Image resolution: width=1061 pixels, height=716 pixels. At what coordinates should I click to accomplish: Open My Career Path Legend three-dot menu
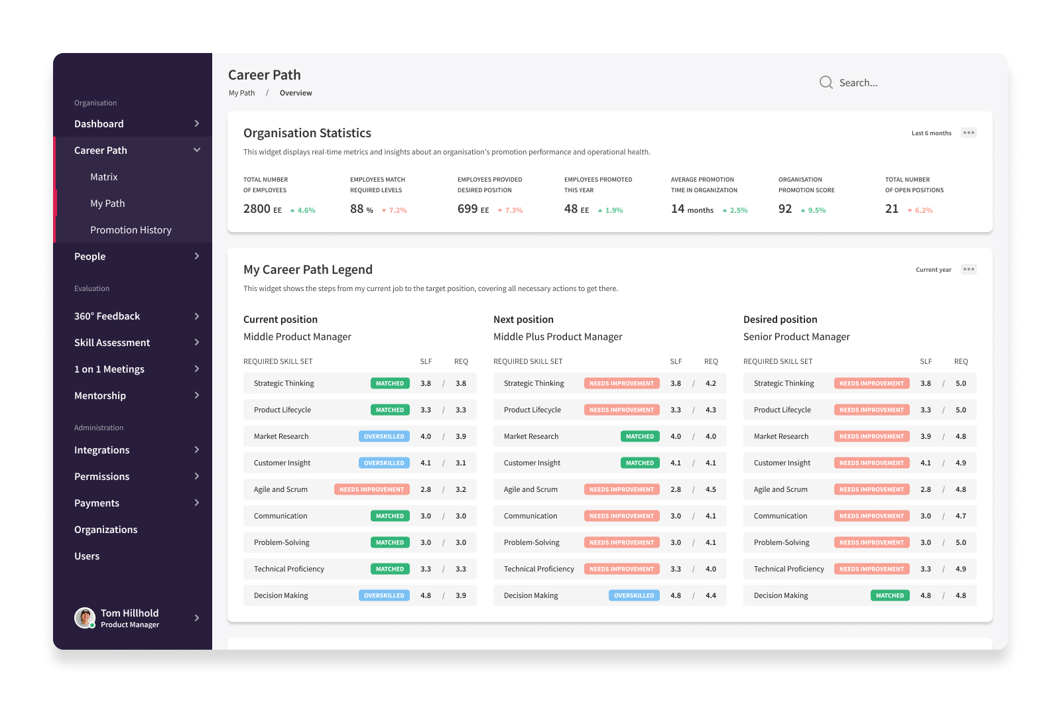point(969,269)
